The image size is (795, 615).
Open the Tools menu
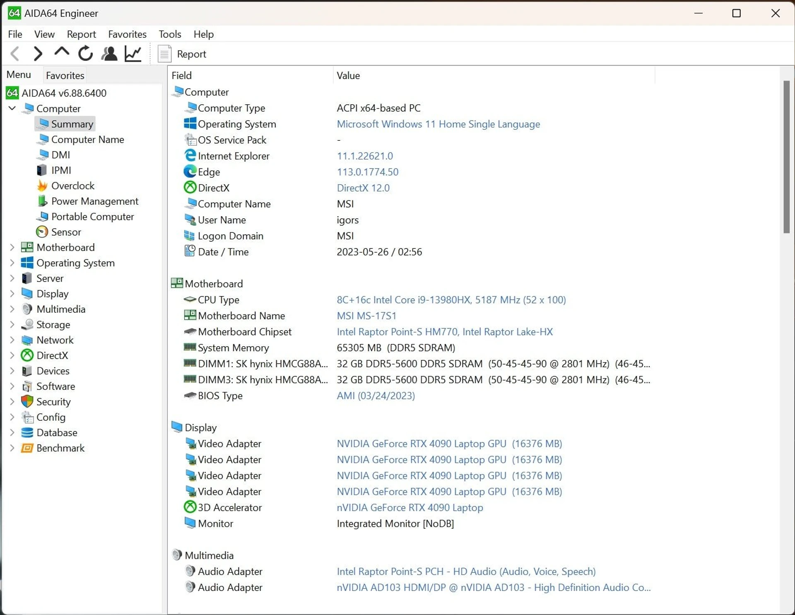tap(170, 34)
